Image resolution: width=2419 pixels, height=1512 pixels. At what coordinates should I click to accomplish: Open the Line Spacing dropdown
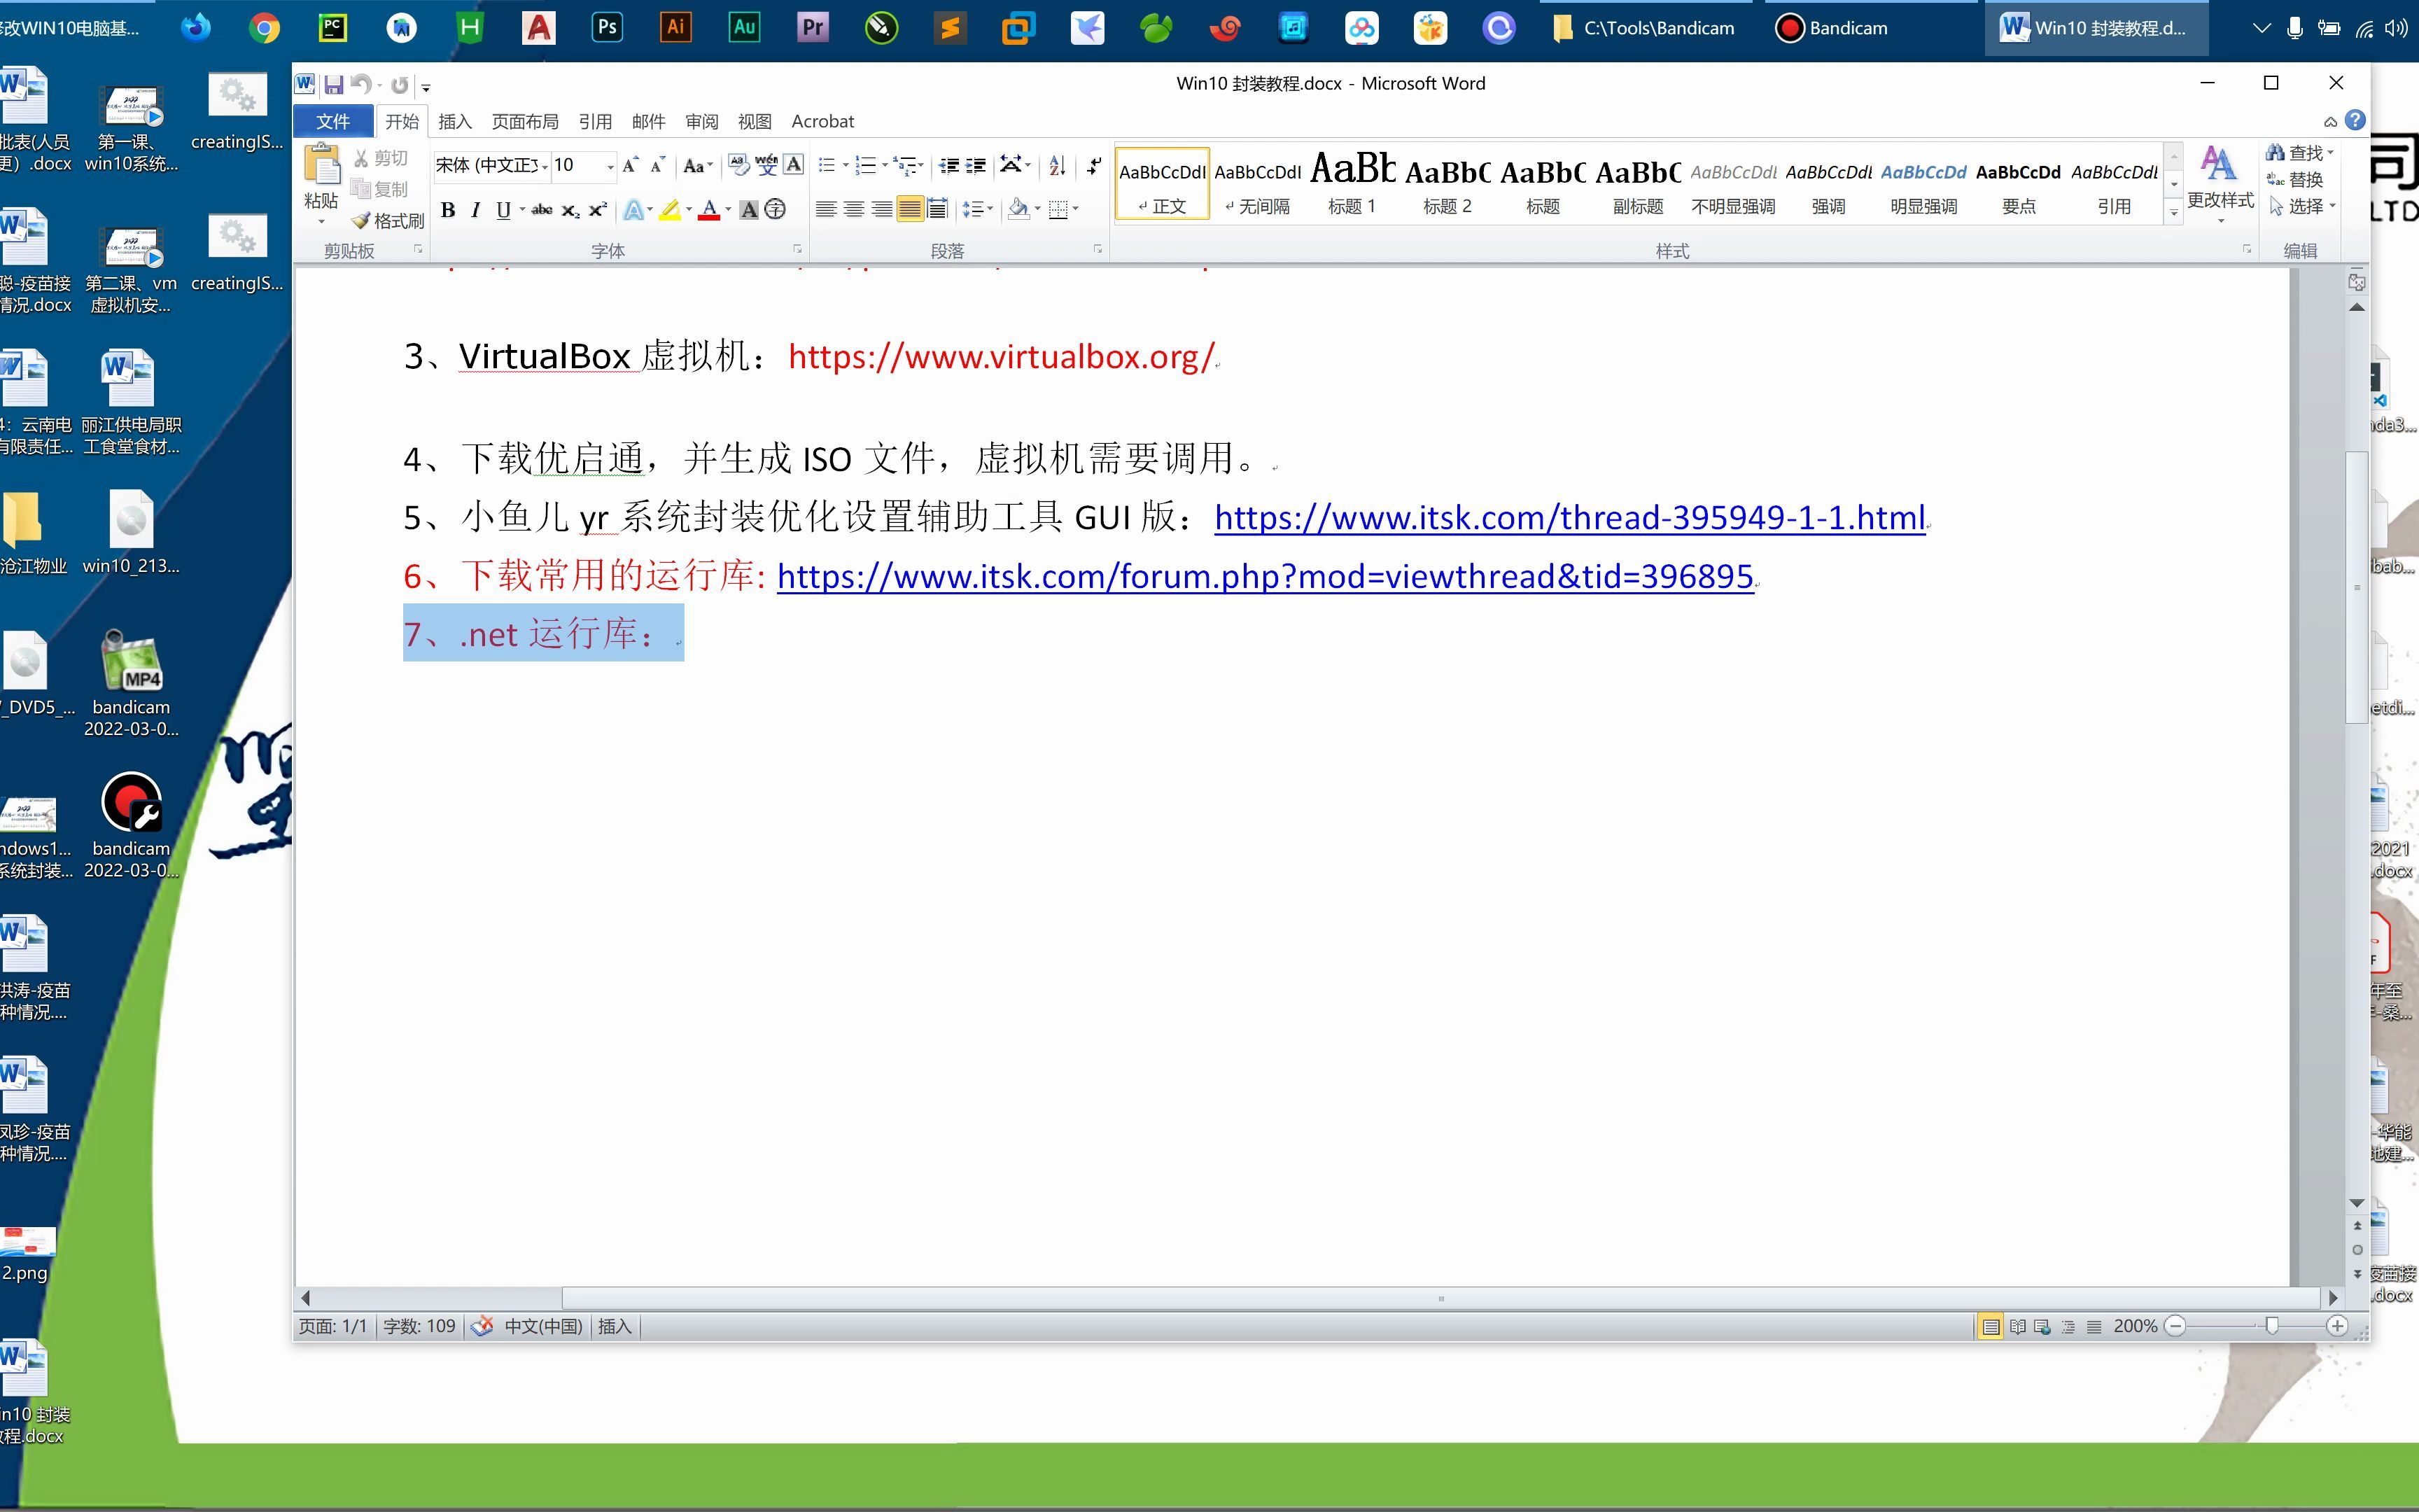[976, 210]
